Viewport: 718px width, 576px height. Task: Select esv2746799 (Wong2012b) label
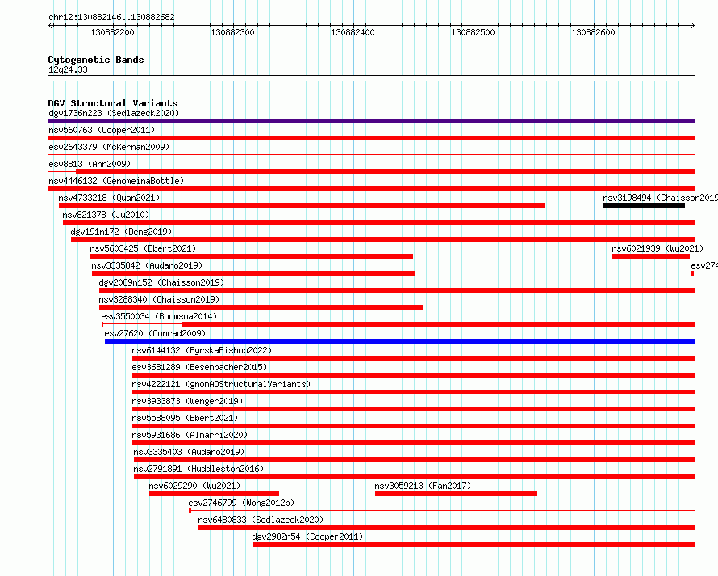pyautogui.click(x=241, y=503)
